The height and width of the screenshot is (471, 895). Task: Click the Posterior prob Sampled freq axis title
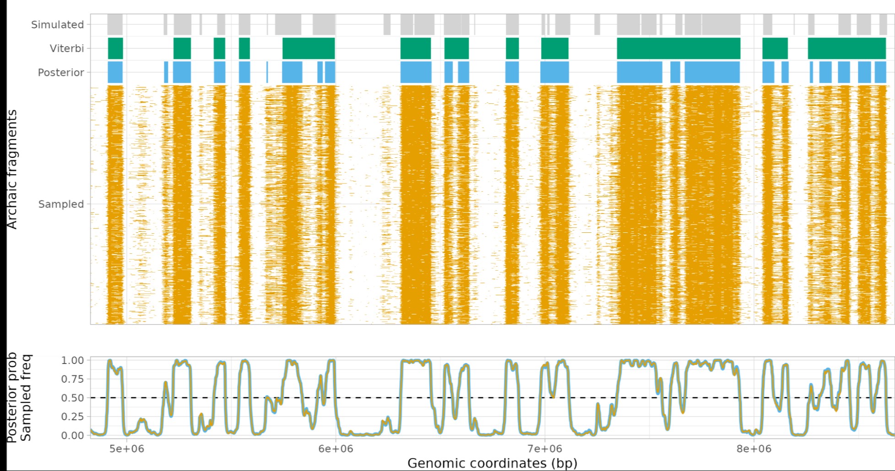point(19,397)
